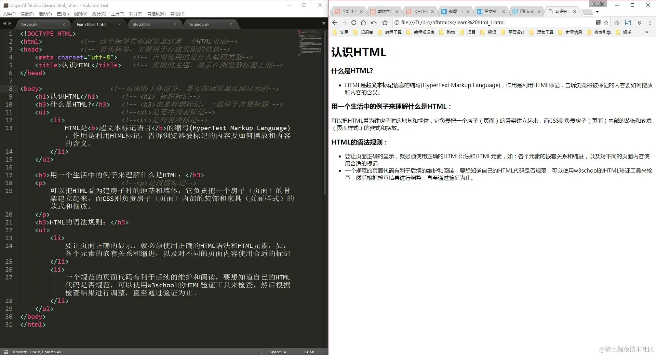Open the tab list dropdown in Sublime

324,24
